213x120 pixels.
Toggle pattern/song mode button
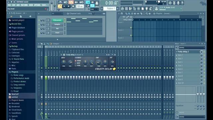(x=60, y=6)
